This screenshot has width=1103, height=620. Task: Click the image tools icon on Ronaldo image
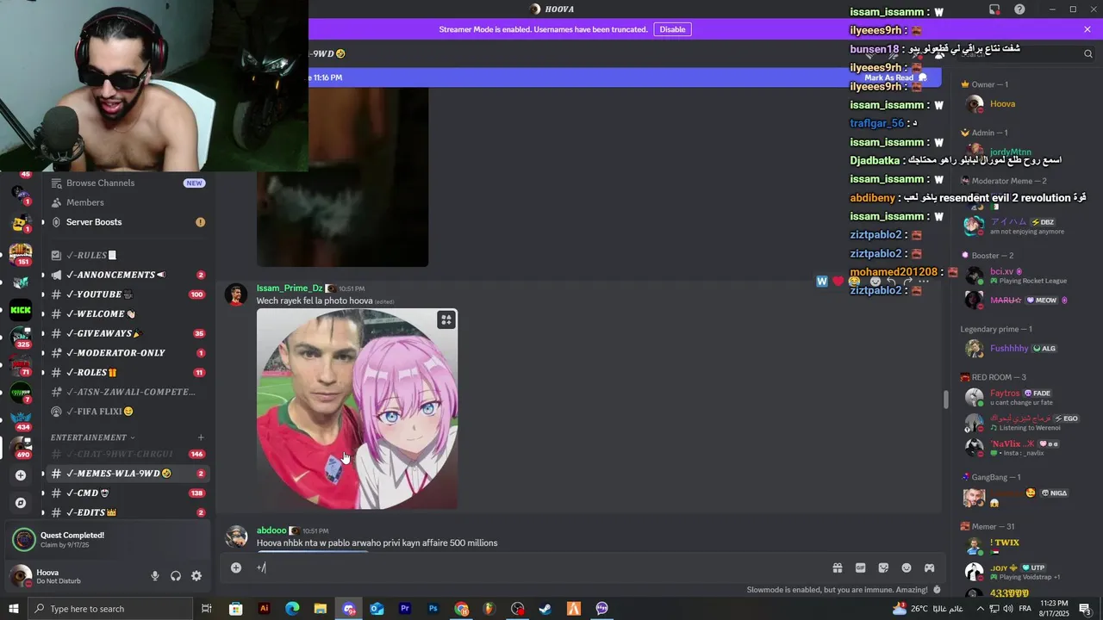tap(446, 319)
